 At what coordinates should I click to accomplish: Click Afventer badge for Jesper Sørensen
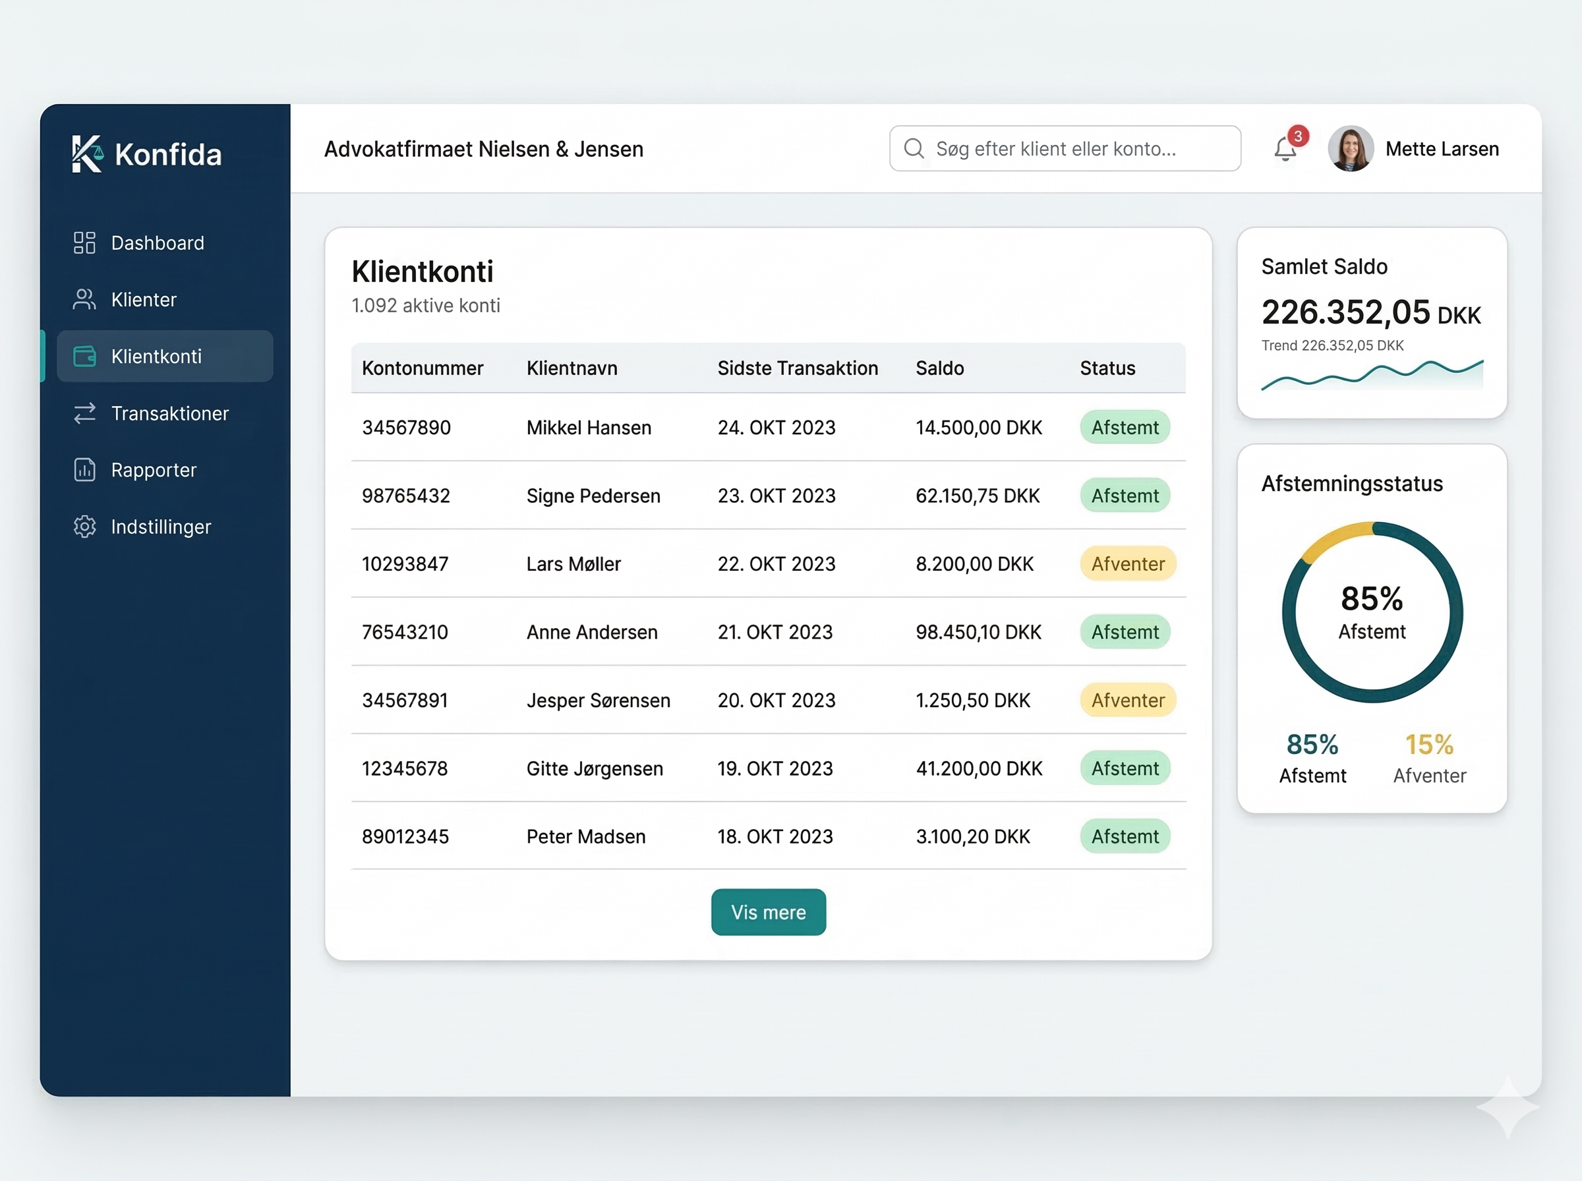[x=1128, y=701]
